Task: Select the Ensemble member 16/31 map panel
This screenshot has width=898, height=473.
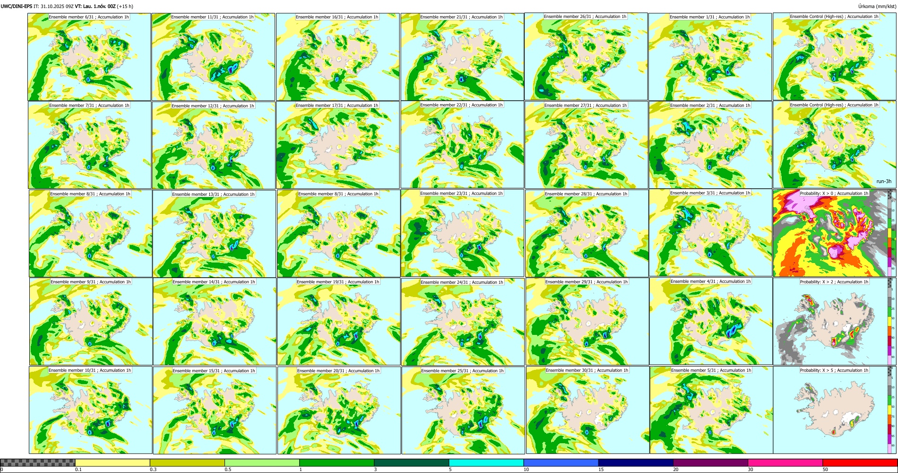Action: point(338,57)
